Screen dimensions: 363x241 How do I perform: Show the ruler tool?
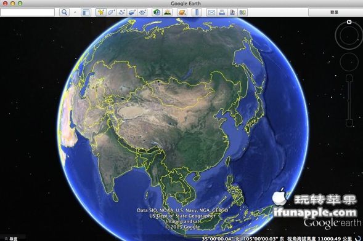(197, 12)
